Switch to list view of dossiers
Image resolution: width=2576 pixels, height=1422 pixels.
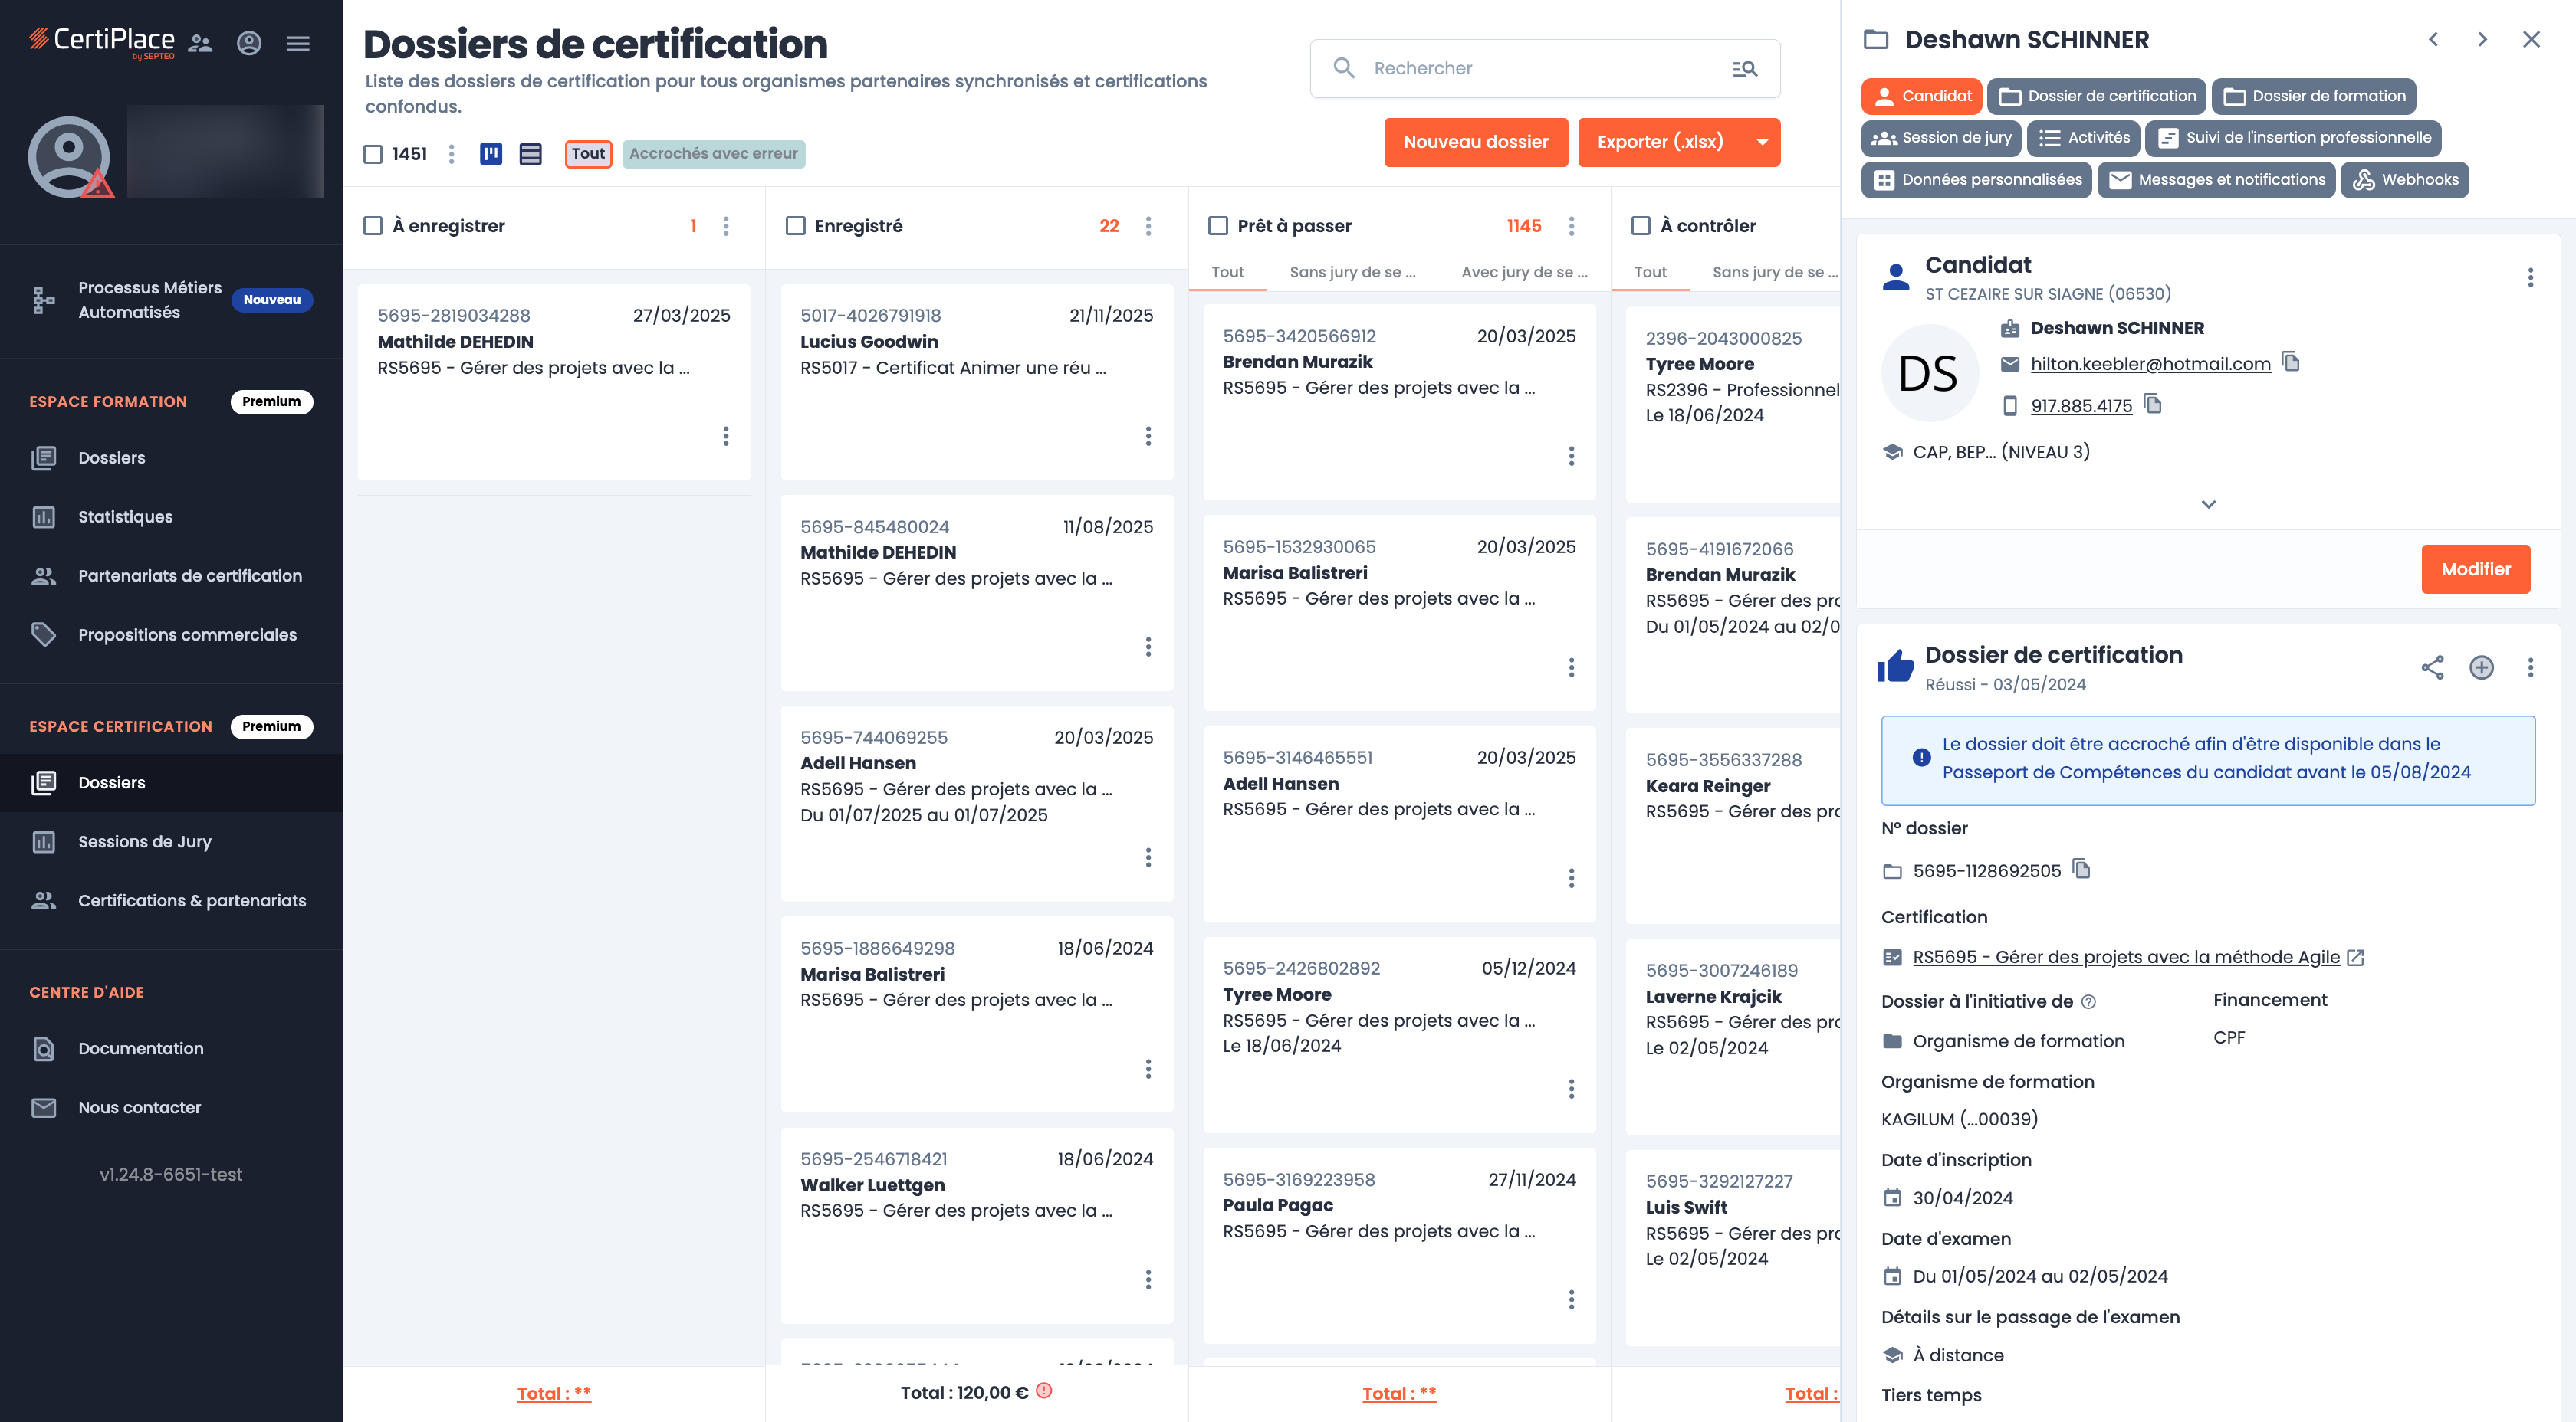click(x=530, y=154)
